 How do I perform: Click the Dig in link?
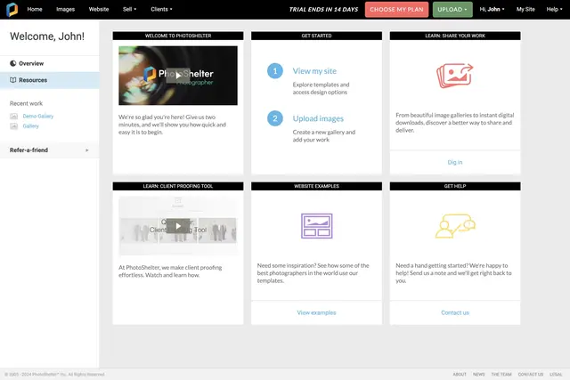[x=455, y=162]
